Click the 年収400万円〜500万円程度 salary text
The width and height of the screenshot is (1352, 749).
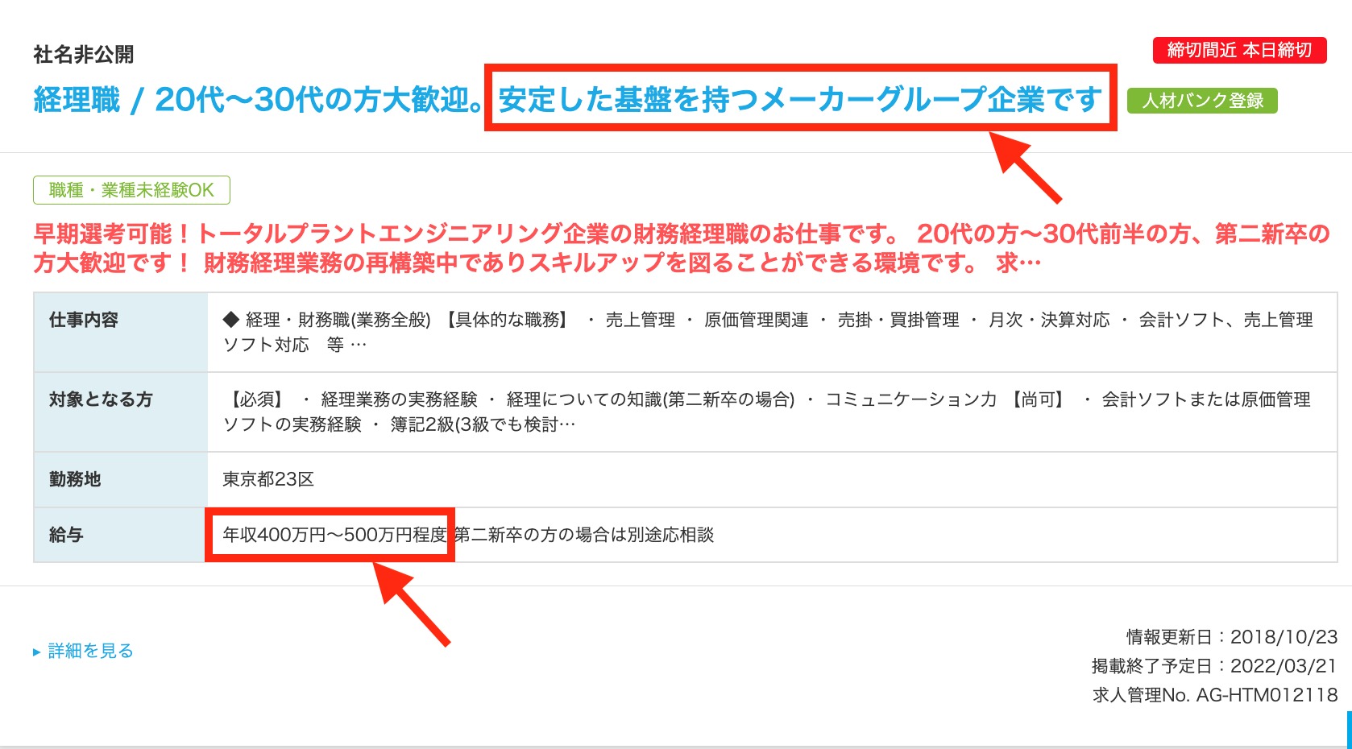334,535
